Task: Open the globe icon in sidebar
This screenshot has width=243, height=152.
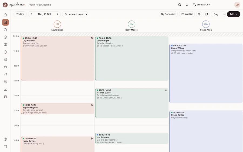Action: pyautogui.click(x=5, y=52)
